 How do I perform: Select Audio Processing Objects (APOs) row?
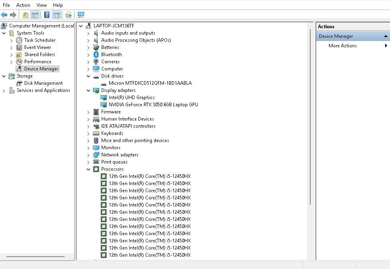click(136, 40)
